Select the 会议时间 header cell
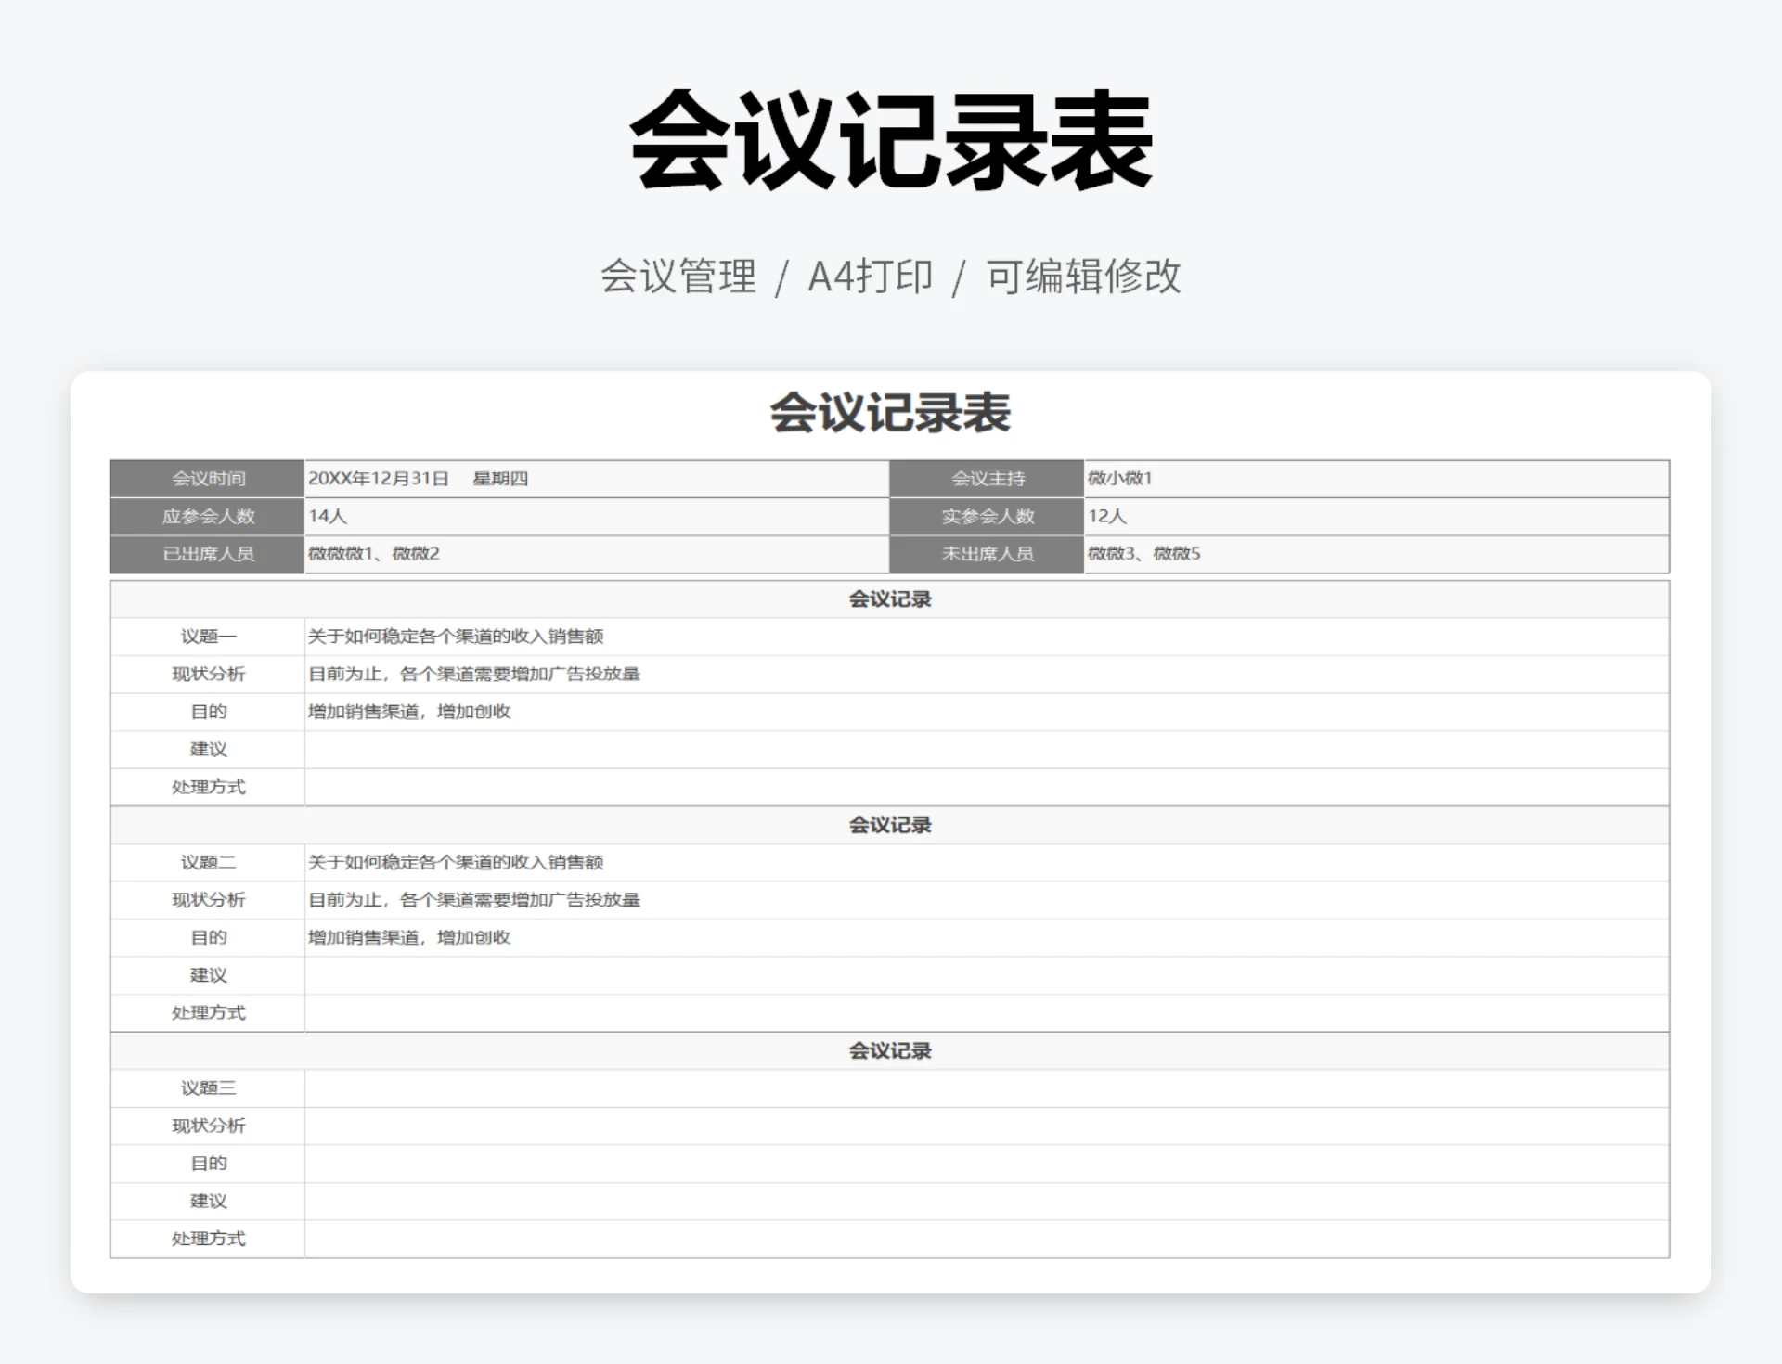Viewport: 1782px width, 1364px height. coord(206,479)
